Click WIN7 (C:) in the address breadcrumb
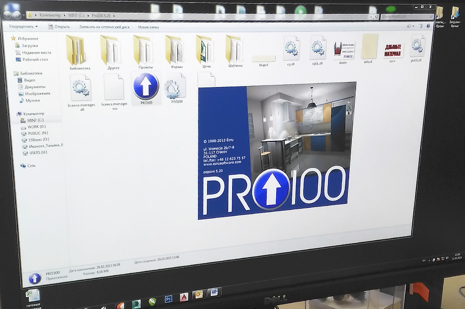 (x=76, y=15)
